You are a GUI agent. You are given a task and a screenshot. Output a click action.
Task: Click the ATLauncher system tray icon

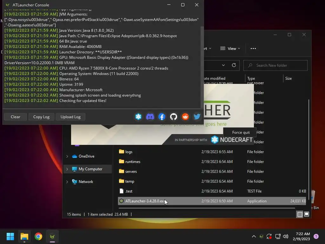(262, 236)
